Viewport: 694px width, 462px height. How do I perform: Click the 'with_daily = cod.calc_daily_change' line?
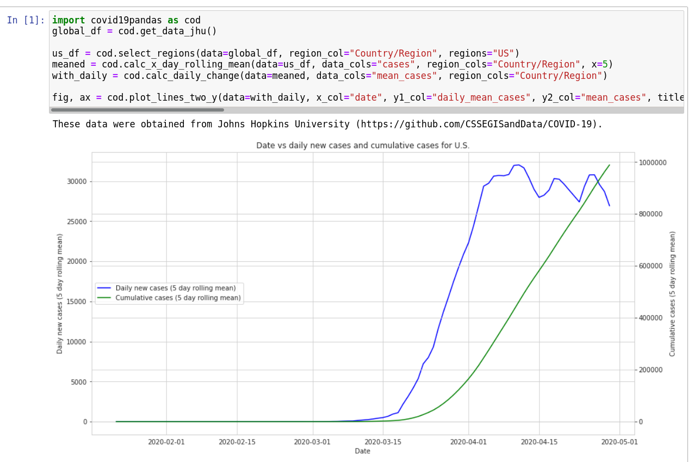coord(330,76)
